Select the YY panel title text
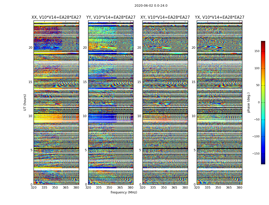This screenshot has width=269, height=205. 111,17
